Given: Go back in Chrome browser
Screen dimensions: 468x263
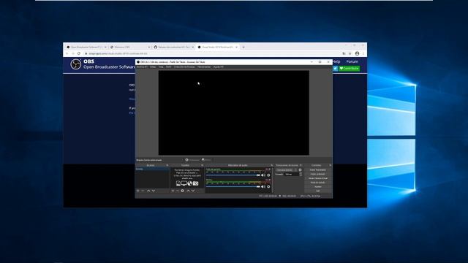Looking at the screenshot, I should pos(67,53).
